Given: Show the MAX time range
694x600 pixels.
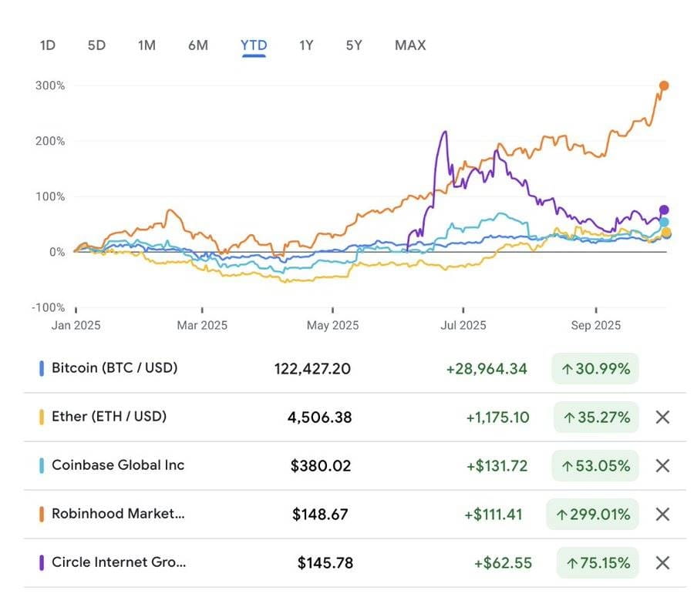Looking at the screenshot, I should 410,45.
